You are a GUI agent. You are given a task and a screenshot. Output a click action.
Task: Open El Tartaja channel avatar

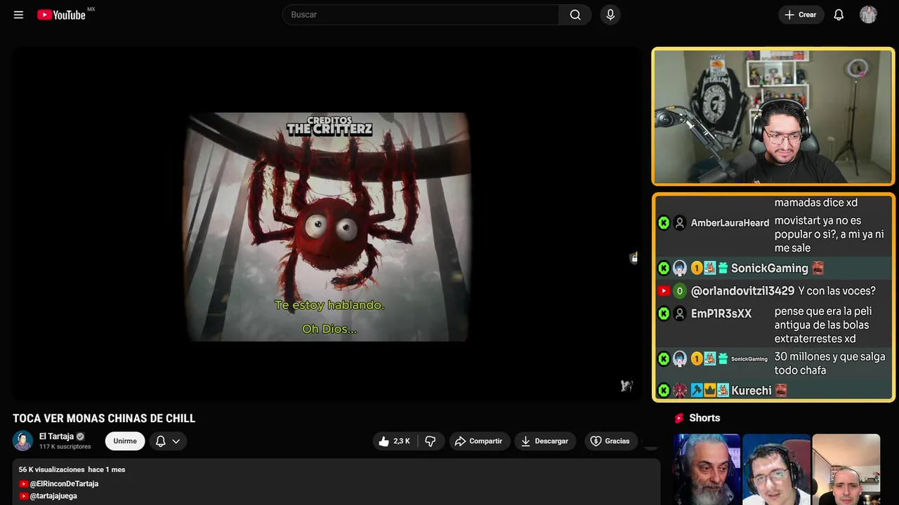pos(22,440)
